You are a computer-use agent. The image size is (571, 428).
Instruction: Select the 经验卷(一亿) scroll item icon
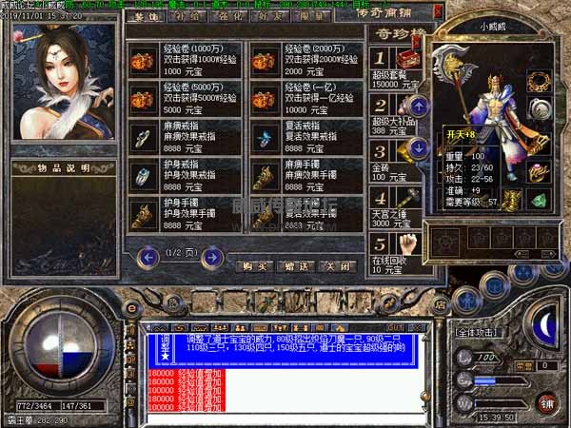point(264,99)
